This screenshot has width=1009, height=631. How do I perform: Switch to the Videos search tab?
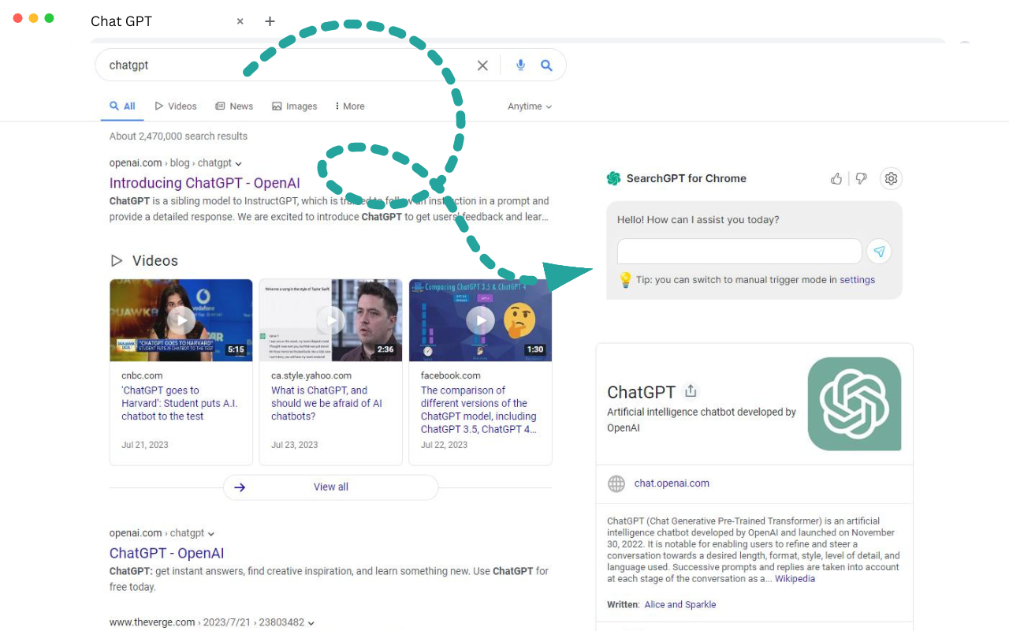click(176, 106)
